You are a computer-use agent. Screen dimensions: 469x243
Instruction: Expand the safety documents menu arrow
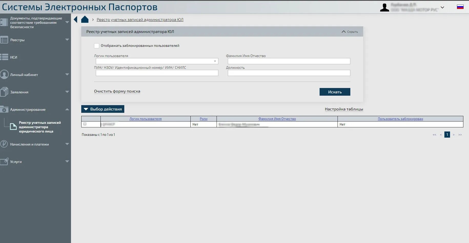click(67, 22)
